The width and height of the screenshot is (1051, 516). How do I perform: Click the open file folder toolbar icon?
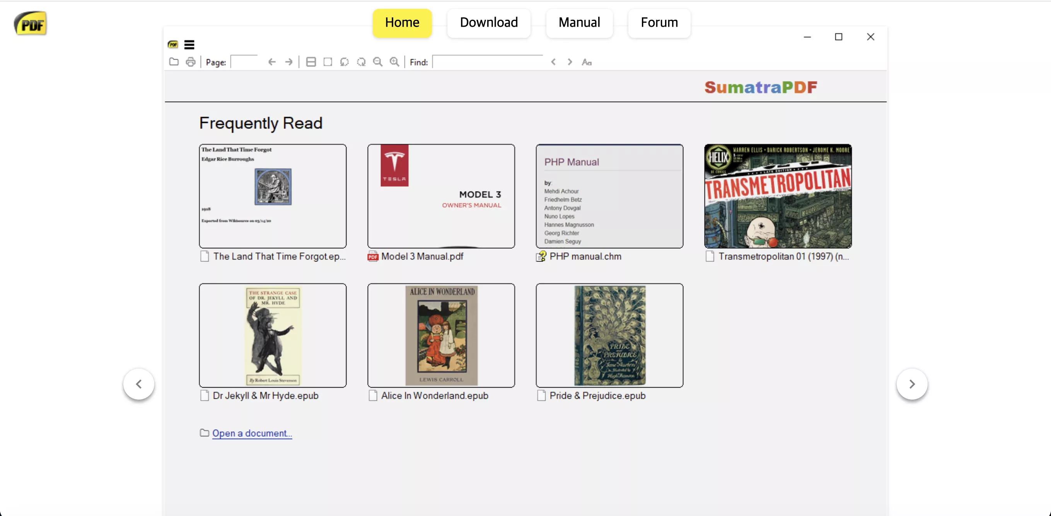[x=174, y=62]
